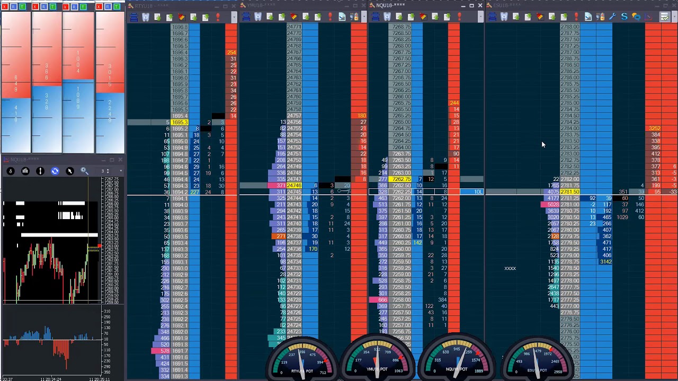Select the pointer arrow tool in chart toolbar
The width and height of the screenshot is (678, 381).
click(69, 171)
